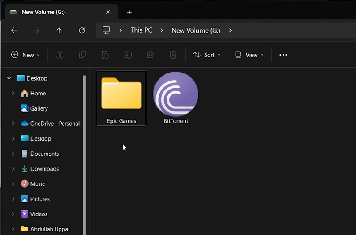Click the Rename icon in toolbar
The height and width of the screenshot is (235, 356).
pos(128,55)
